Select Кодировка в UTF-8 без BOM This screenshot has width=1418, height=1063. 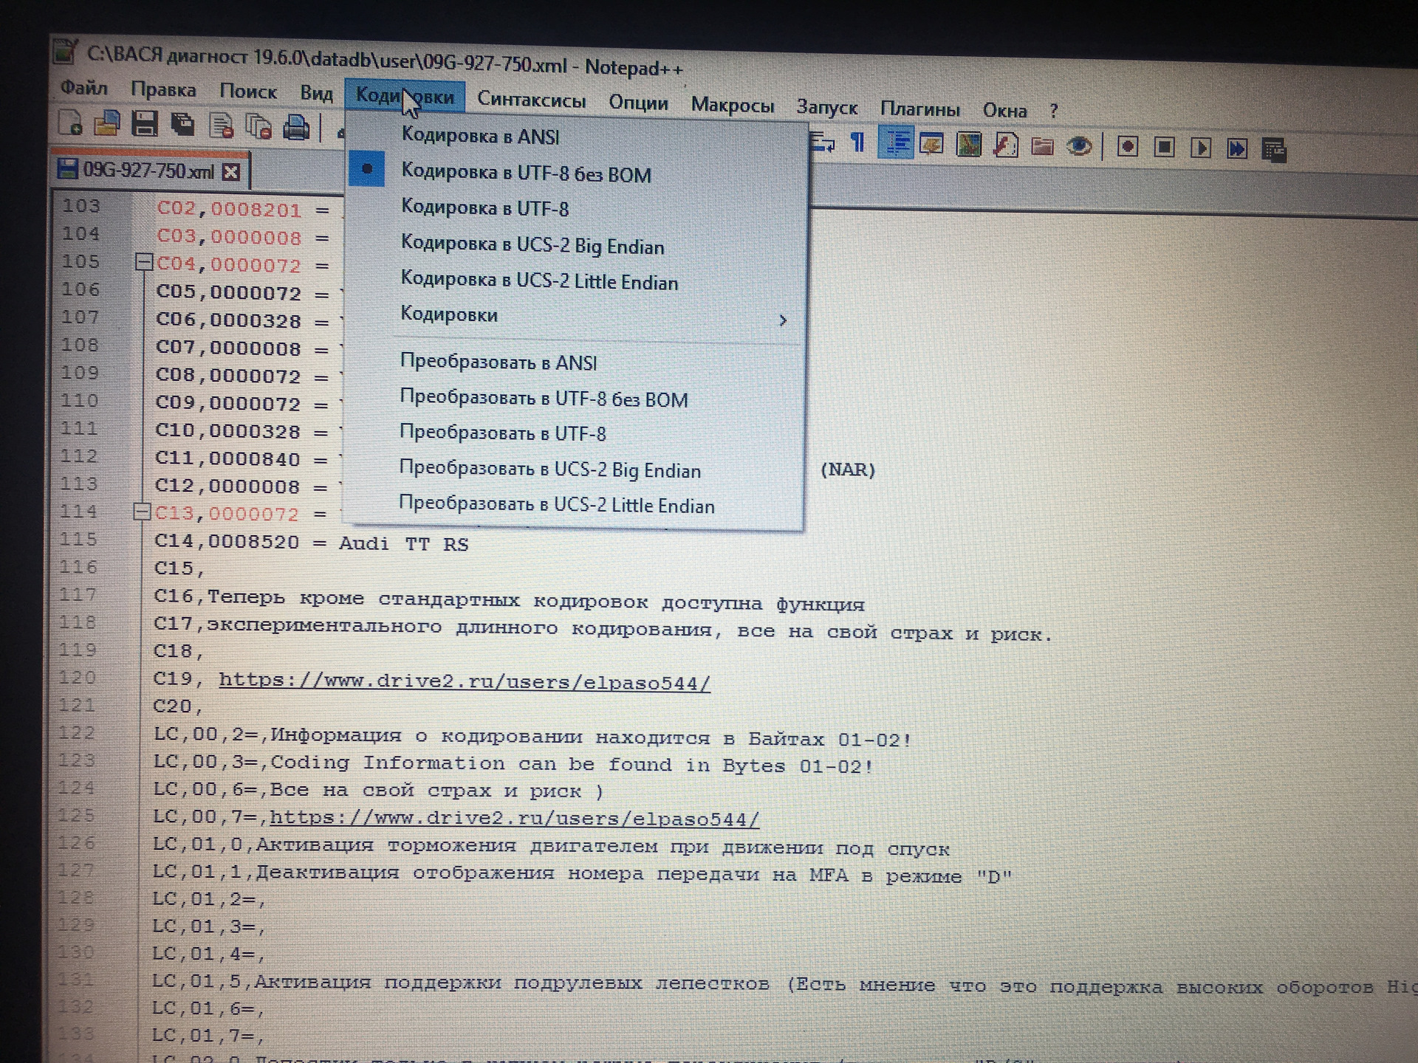578,173
